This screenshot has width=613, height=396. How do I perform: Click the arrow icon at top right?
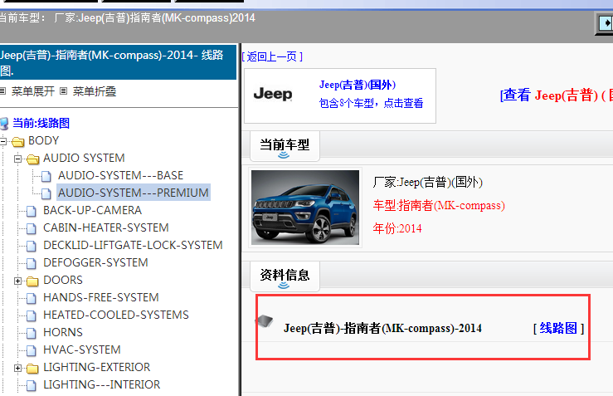pyautogui.click(x=606, y=23)
